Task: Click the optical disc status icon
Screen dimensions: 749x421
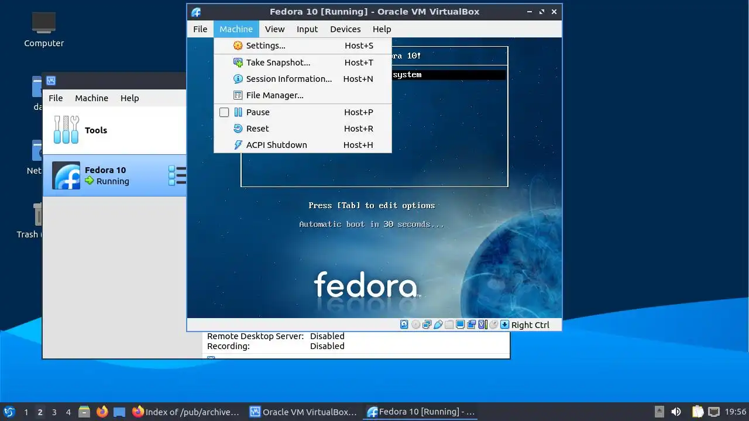Action: coord(415,325)
